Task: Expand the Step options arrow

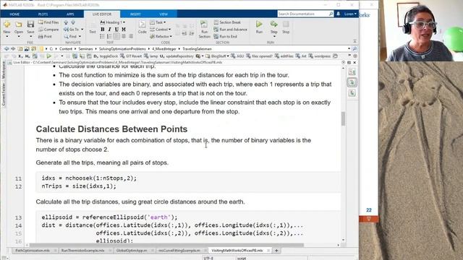Action: (x=274, y=37)
